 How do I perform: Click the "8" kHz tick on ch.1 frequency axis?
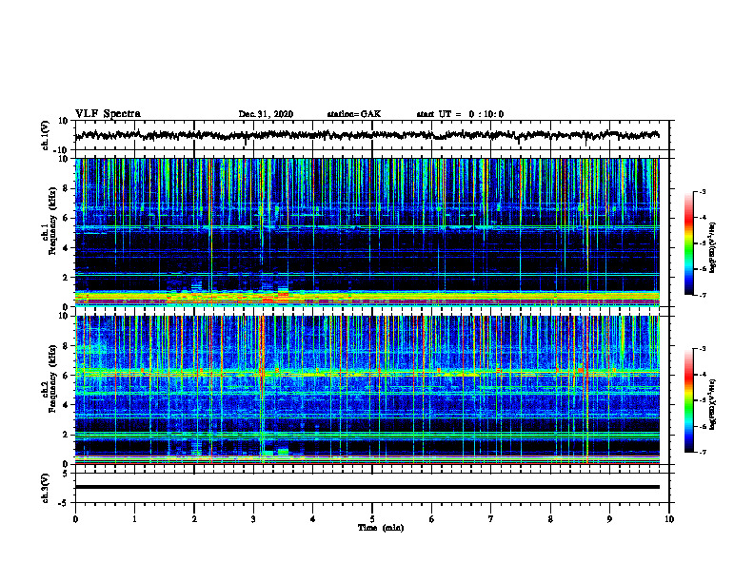coord(67,188)
